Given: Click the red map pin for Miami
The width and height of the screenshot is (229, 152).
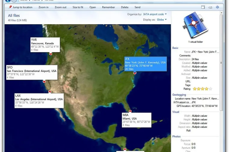Looking at the screenshot, I should 130,111.
